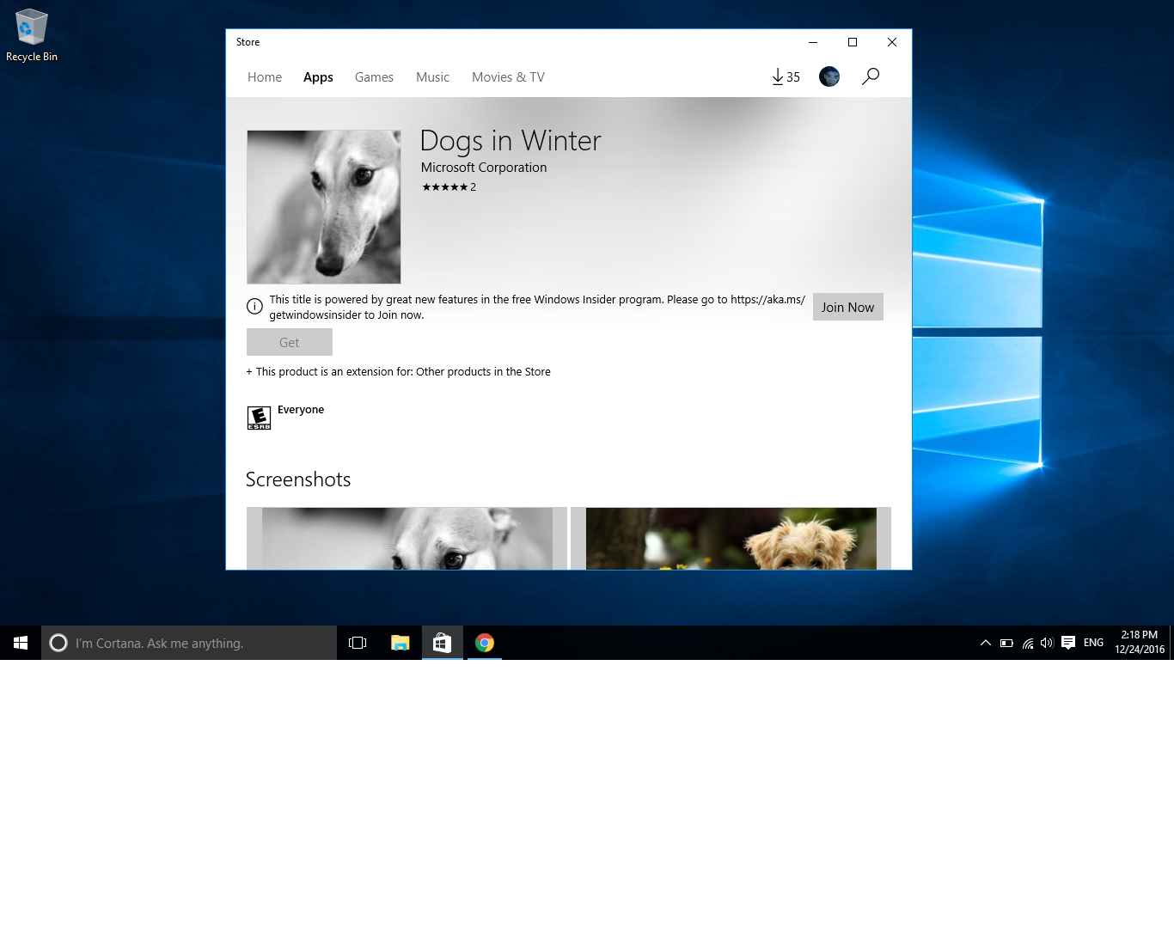Open the Movies & TV tab

(508, 77)
